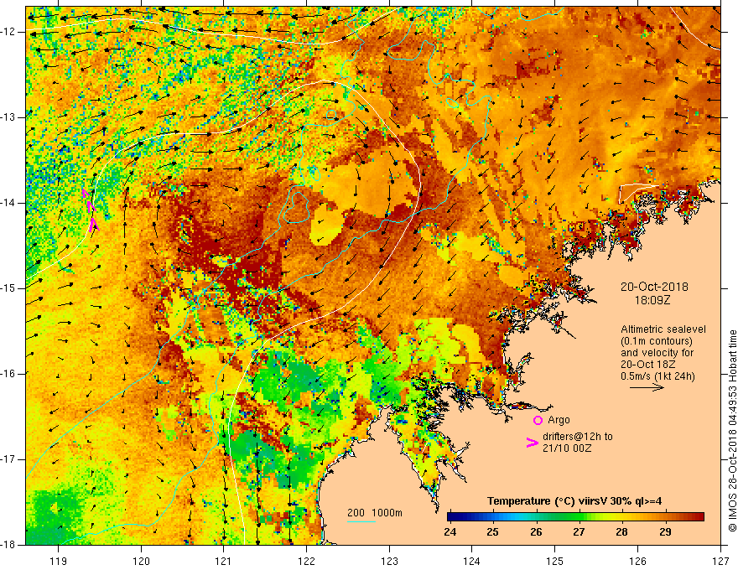This screenshot has height=570, width=738.
Task: Click latitude axis label -16
Action: coord(8,374)
